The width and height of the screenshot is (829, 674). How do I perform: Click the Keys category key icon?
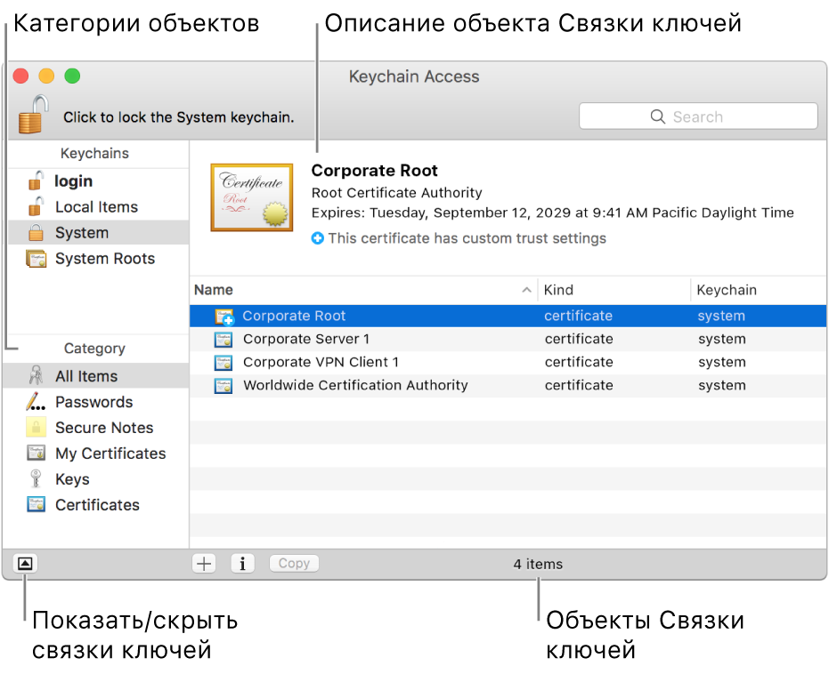36,478
